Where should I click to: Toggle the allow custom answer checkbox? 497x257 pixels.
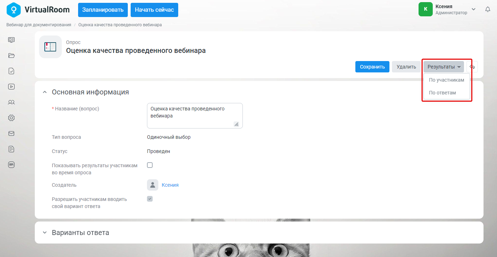[x=150, y=199]
